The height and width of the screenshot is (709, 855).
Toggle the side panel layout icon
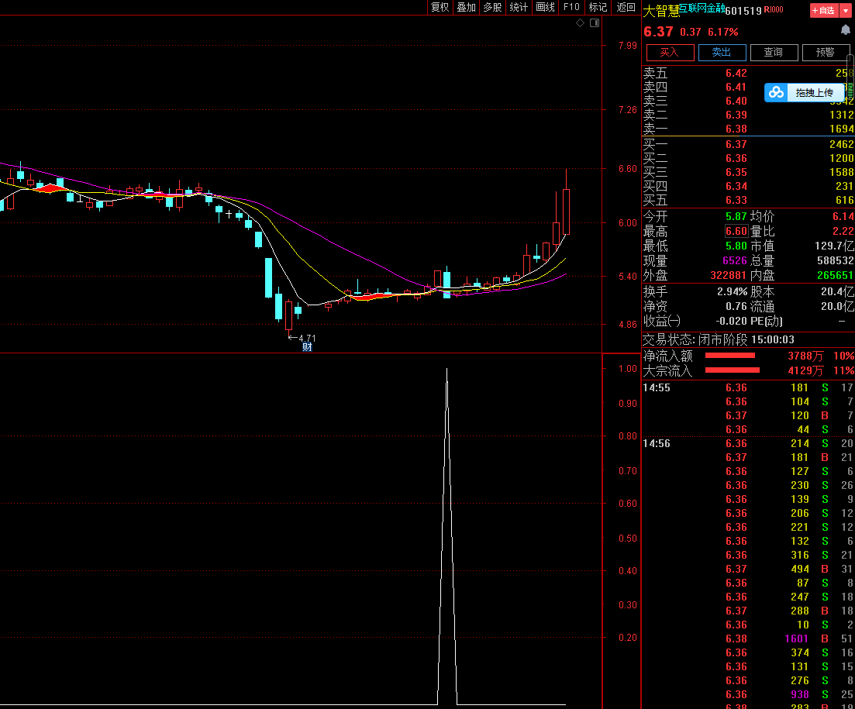click(595, 23)
